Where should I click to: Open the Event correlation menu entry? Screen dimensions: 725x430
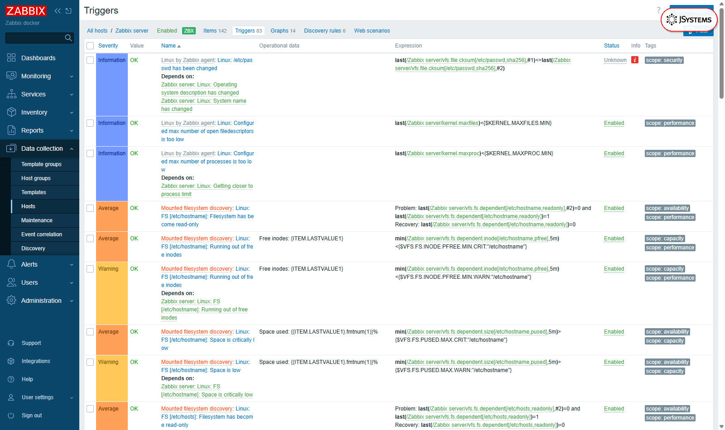[x=42, y=234]
